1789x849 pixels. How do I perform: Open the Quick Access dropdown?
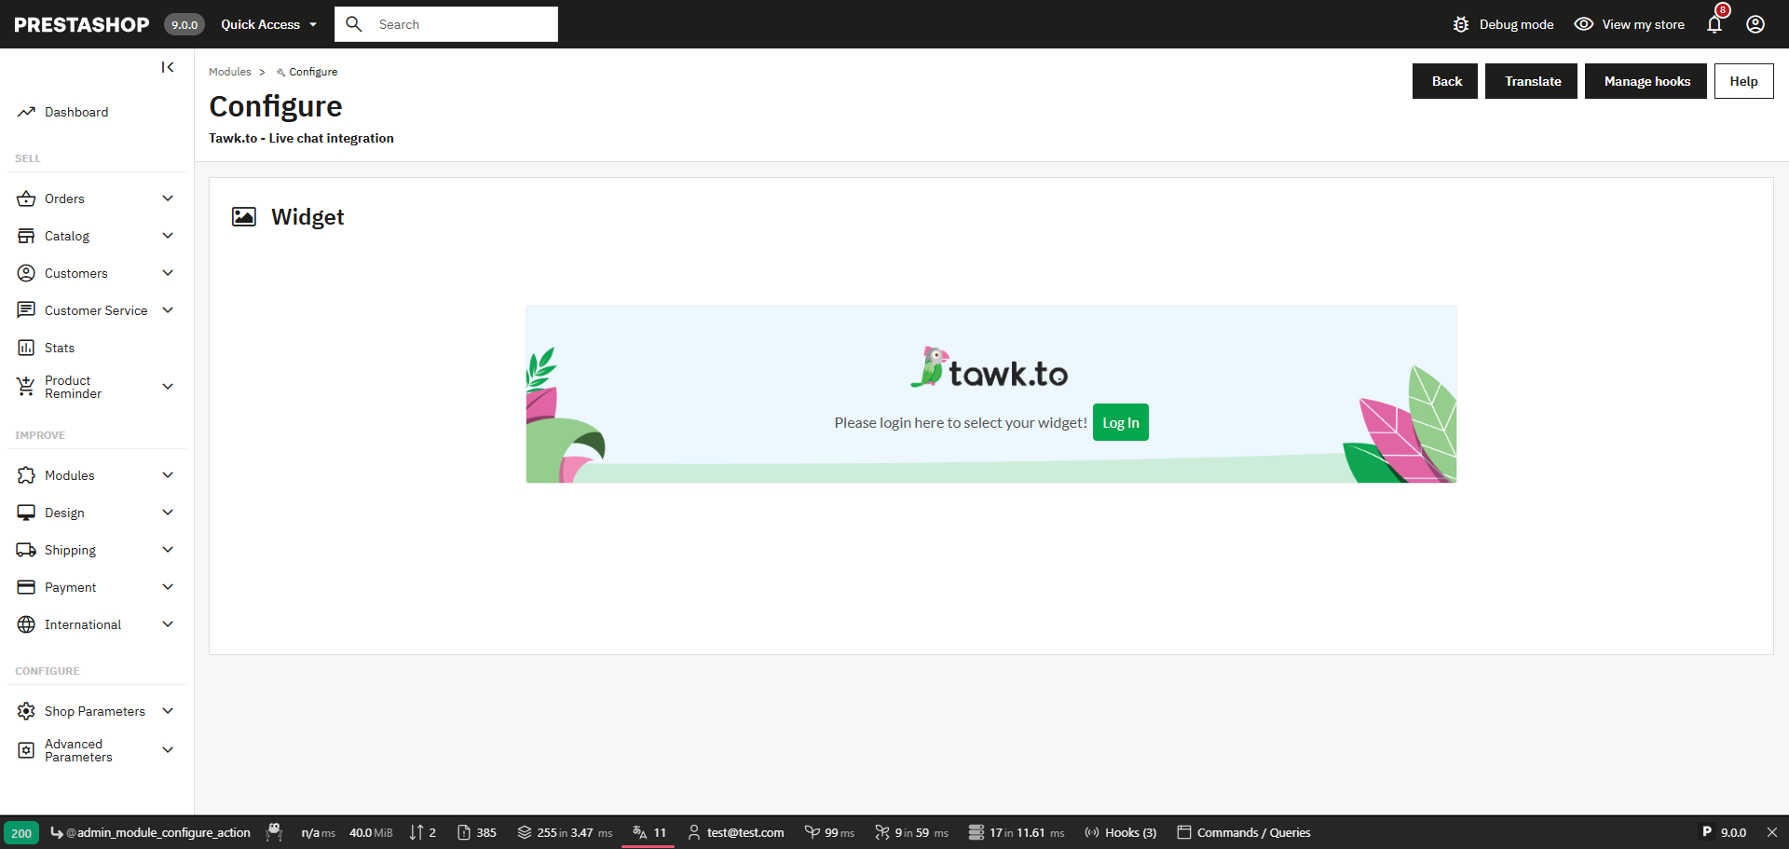[269, 24]
